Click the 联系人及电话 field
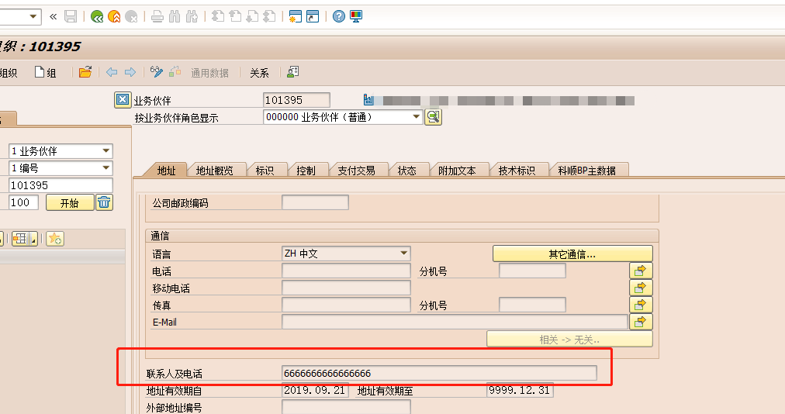785x414 pixels. (x=439, y=373)
